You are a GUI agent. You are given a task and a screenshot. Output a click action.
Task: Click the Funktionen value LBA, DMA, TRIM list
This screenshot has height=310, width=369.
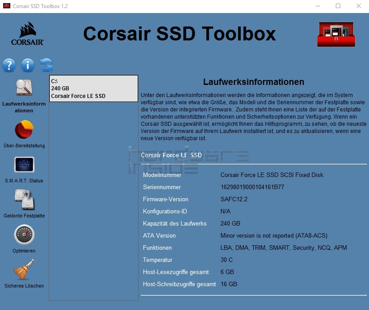[x=283, y=248]
